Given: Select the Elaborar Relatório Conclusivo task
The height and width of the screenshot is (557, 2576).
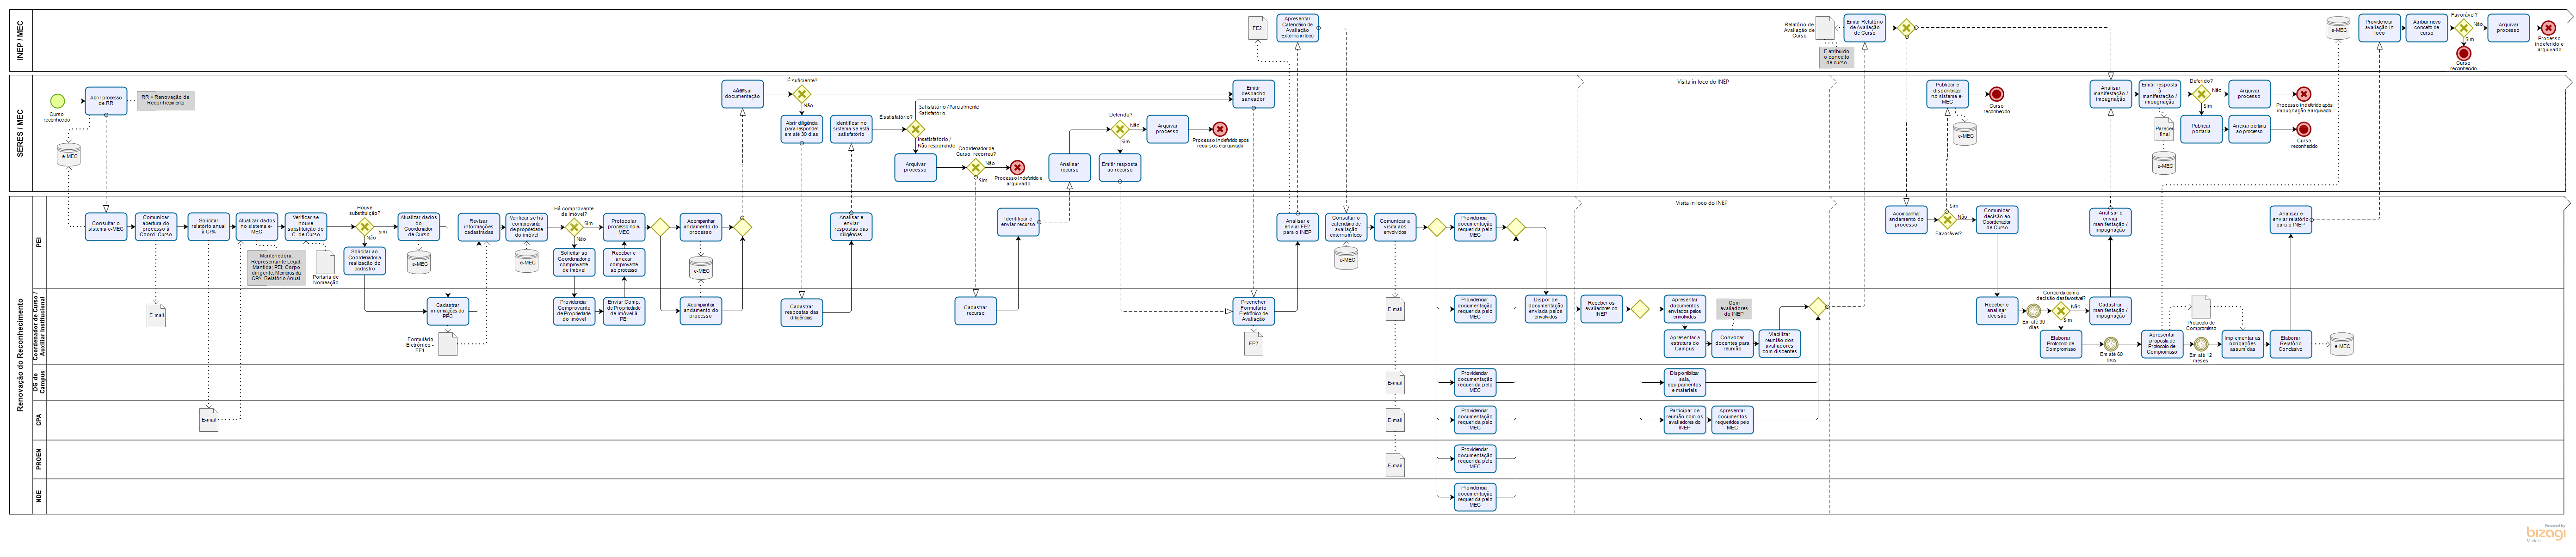Looking at the screenshot, I should tap(2290, 344).
